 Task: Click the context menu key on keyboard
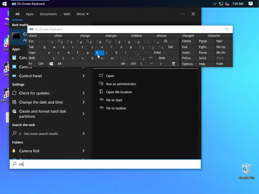point(174,64)
